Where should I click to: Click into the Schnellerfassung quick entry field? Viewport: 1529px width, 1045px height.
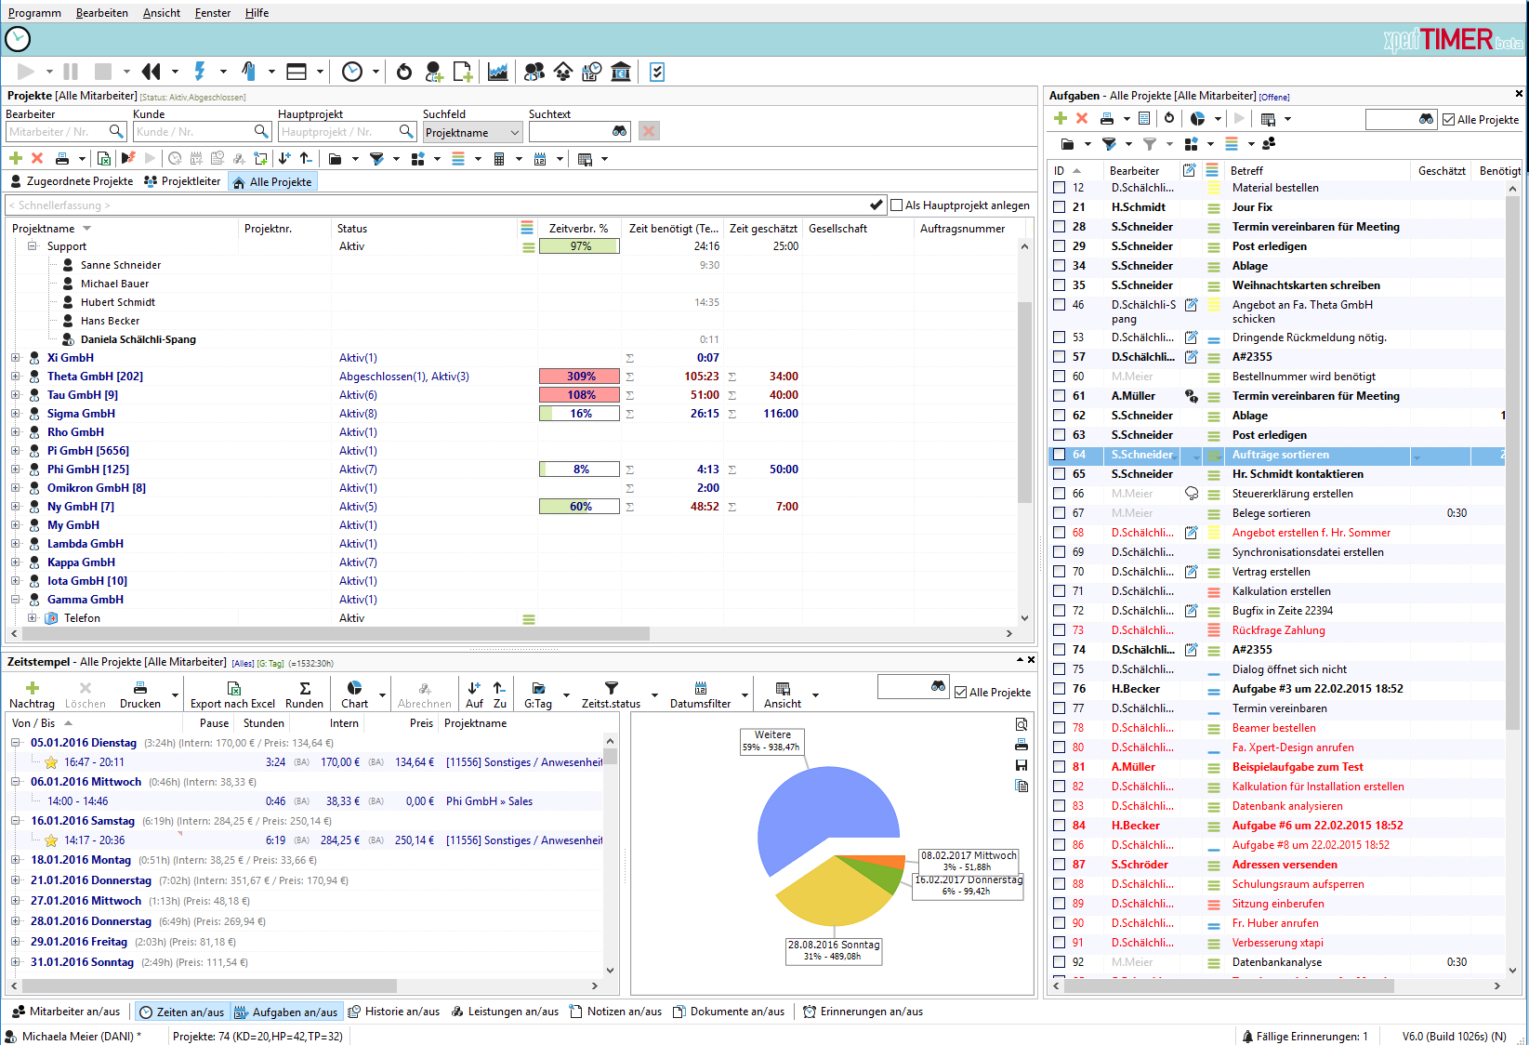tap(436, 205)
